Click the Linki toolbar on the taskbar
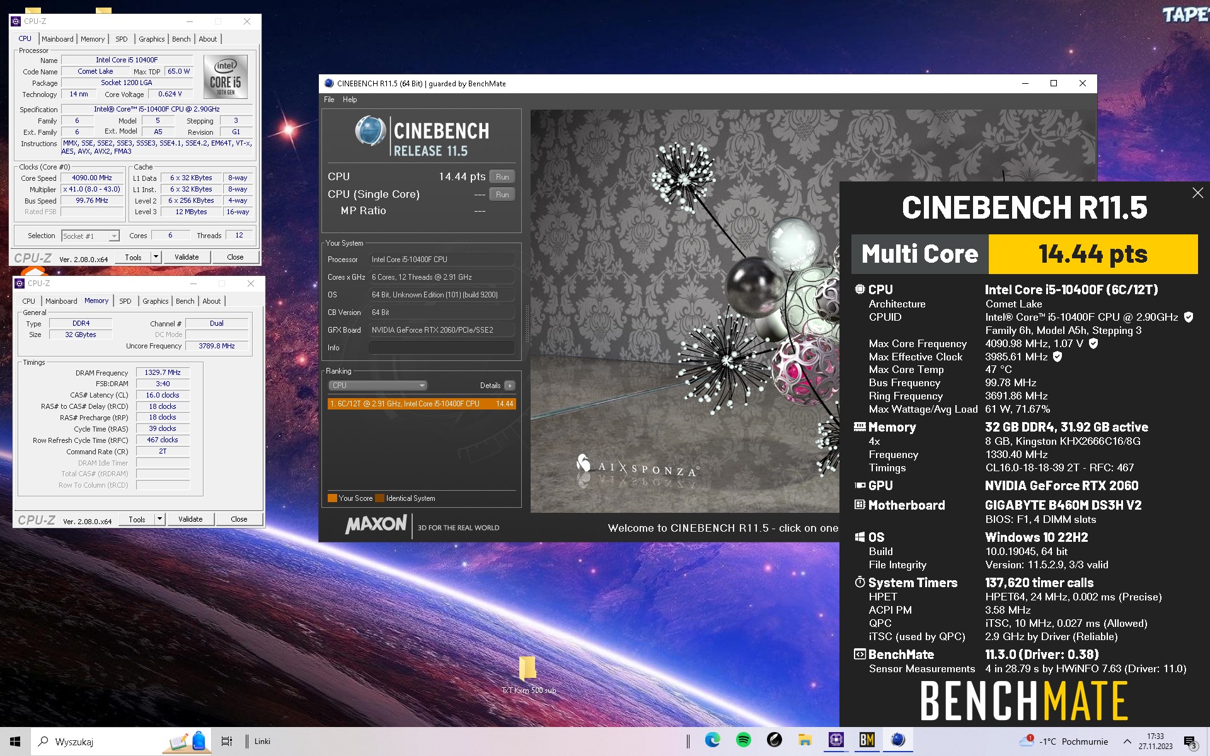 pyautogui.click(x=262, y=742)
